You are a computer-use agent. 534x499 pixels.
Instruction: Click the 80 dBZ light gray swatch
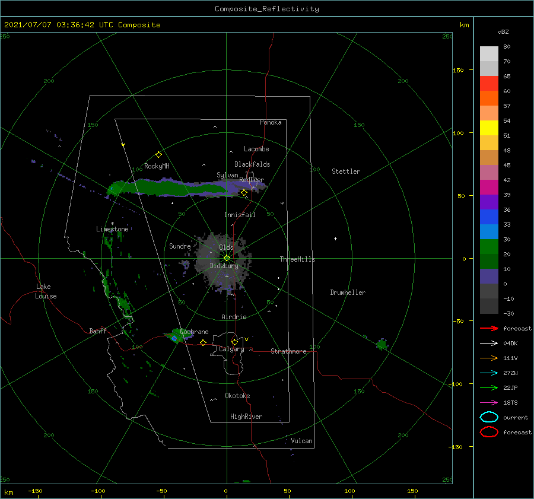(x=489, y=54)
